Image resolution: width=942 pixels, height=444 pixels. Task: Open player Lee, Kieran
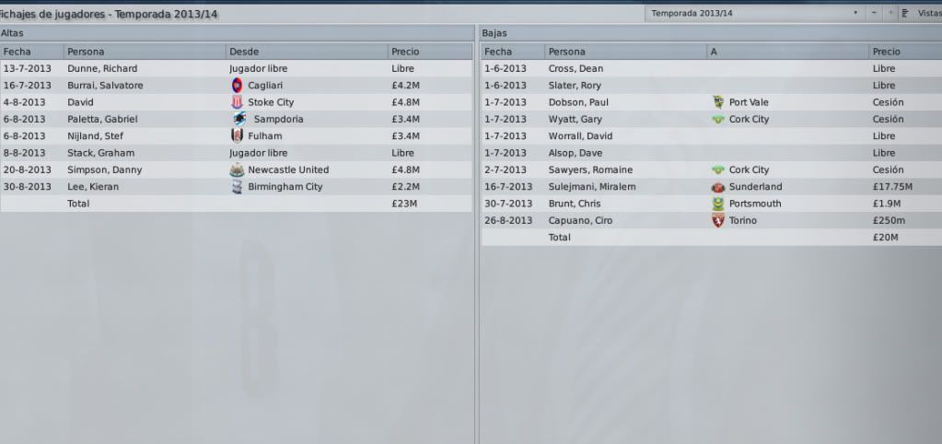pyautogui.click(x=93, y=187)
